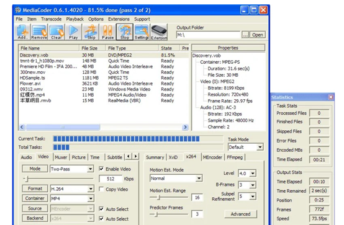Click the video bitrate slider handle
344x225 pixels.
point(27,179)
